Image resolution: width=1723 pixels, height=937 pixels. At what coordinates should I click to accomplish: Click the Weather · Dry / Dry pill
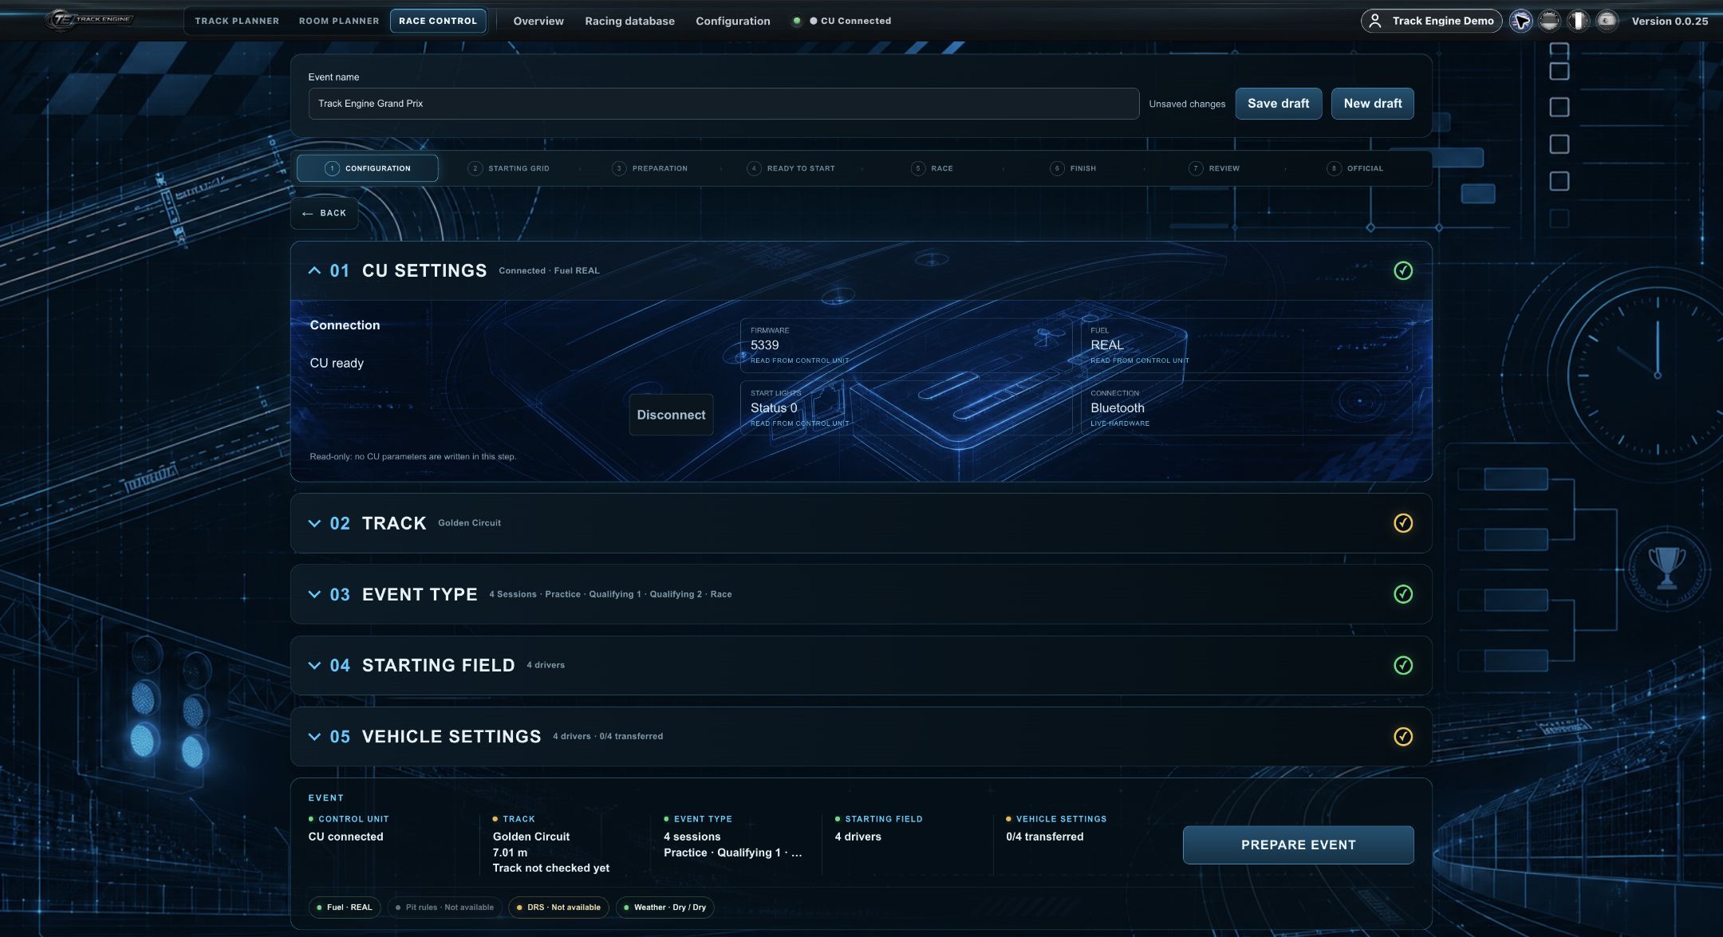click(x=664, y=907)
